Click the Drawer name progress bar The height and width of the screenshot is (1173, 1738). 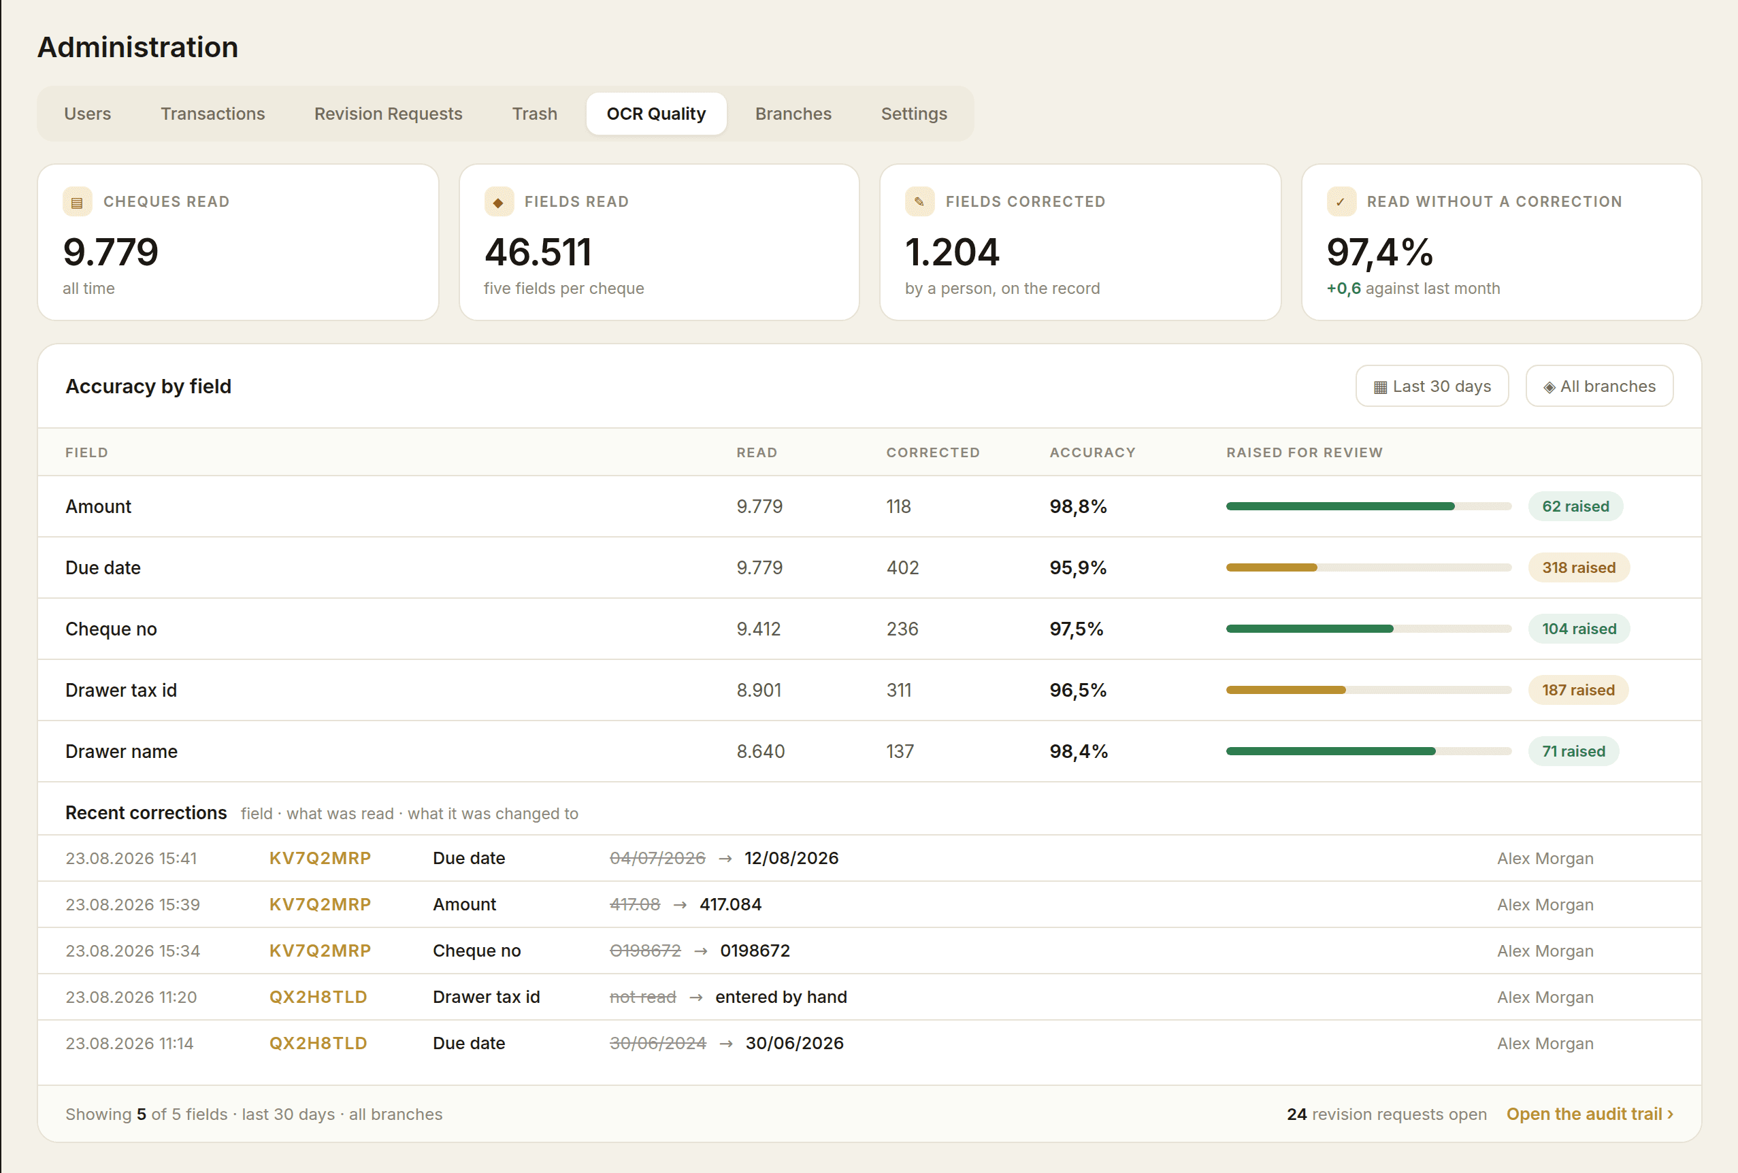(1368, 752)
